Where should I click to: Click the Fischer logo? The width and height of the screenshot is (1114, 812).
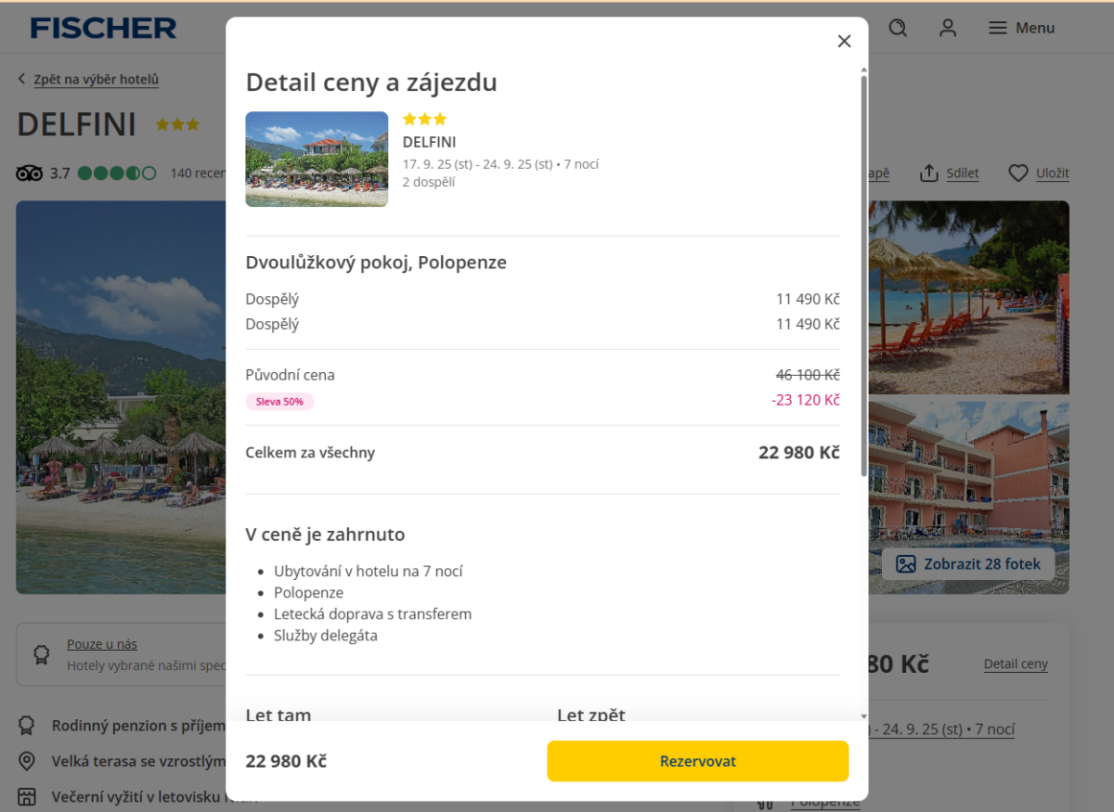(103, 28)
